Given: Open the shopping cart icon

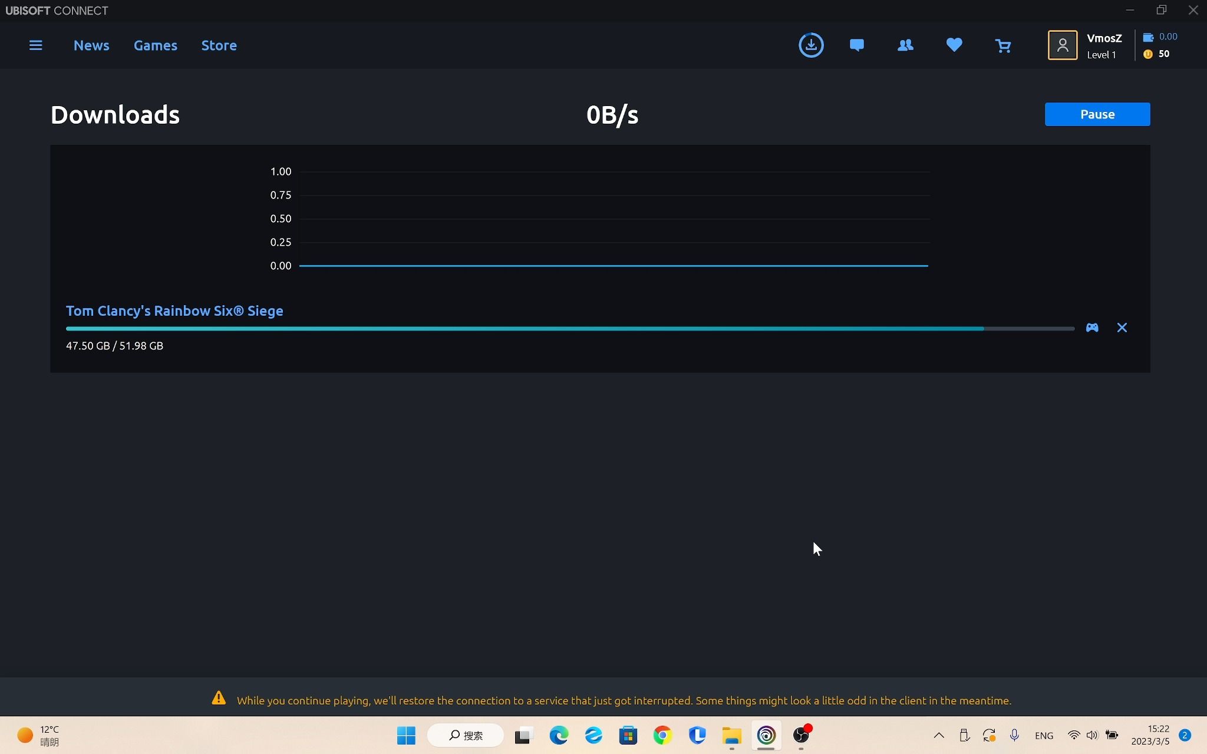Looking at the screenshot, I should tap(1002, 45).
